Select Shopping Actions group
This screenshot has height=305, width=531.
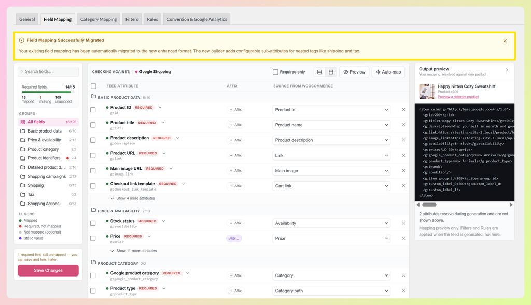tap(48, 204)
